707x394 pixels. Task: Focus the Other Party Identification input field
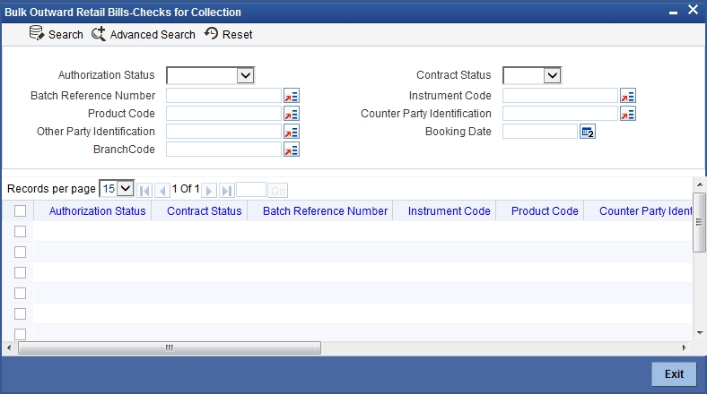223,132
